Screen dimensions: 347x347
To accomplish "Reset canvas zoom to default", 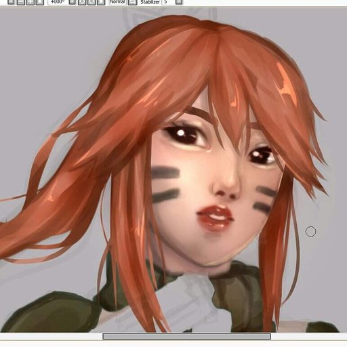I will (40, 2).
